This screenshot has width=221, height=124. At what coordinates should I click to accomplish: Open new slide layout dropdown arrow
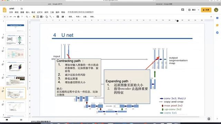[8, 17]
